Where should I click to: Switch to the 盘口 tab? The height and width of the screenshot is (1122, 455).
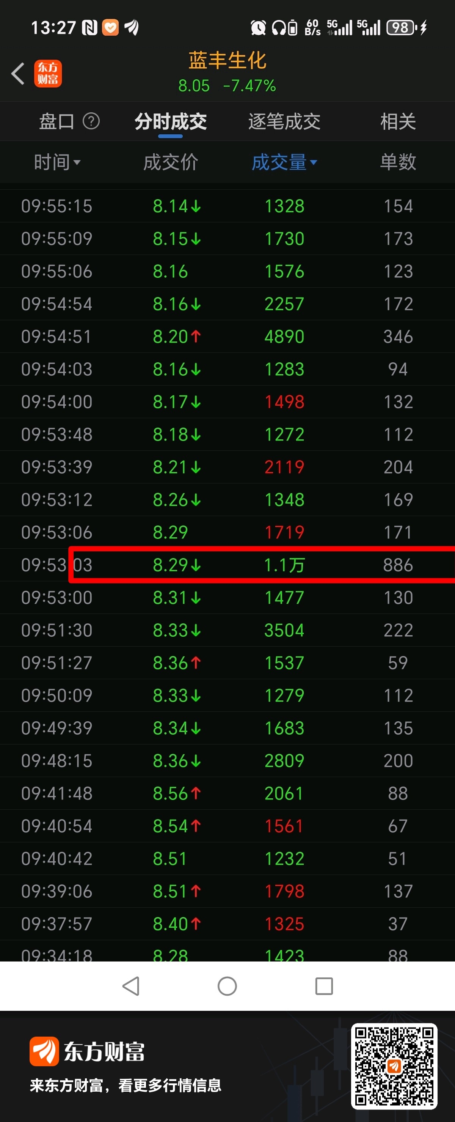click(x=56, y=121)
